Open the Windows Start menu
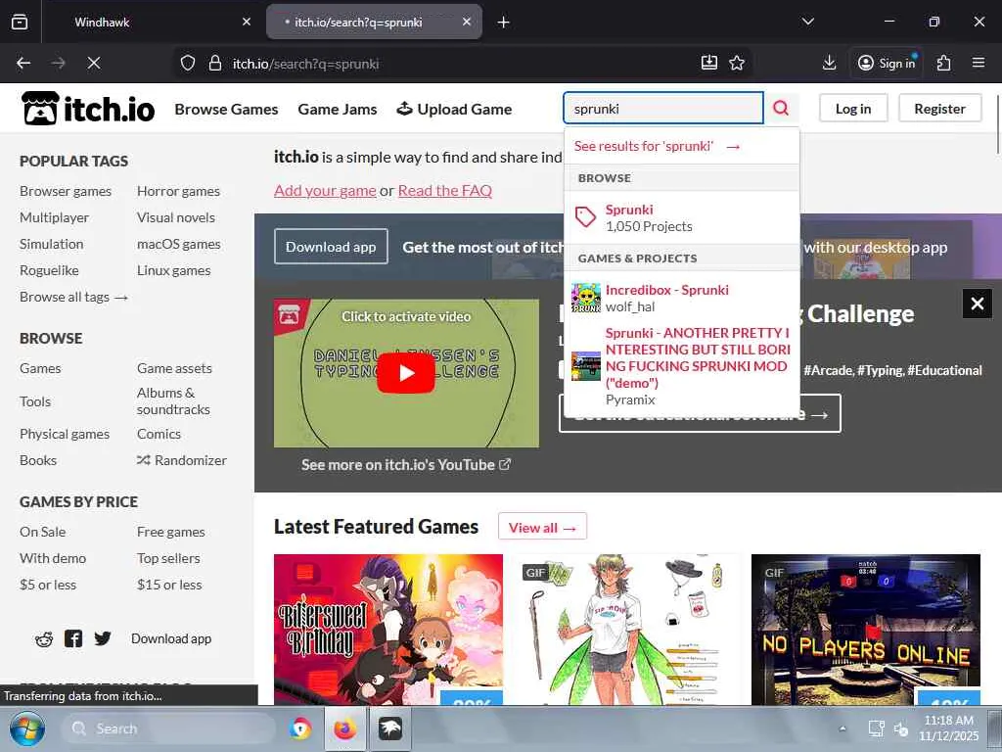This screenshot has width=1002, height=752. (x=26, y=728)
